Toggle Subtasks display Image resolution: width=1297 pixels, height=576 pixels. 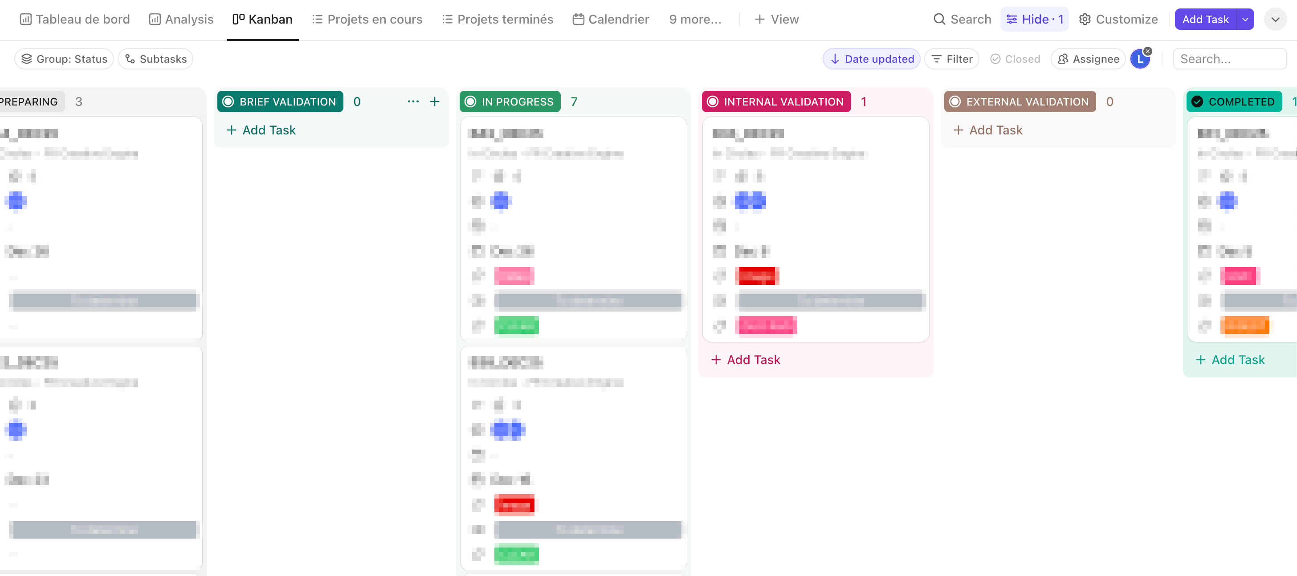click(x=155, y=59)
